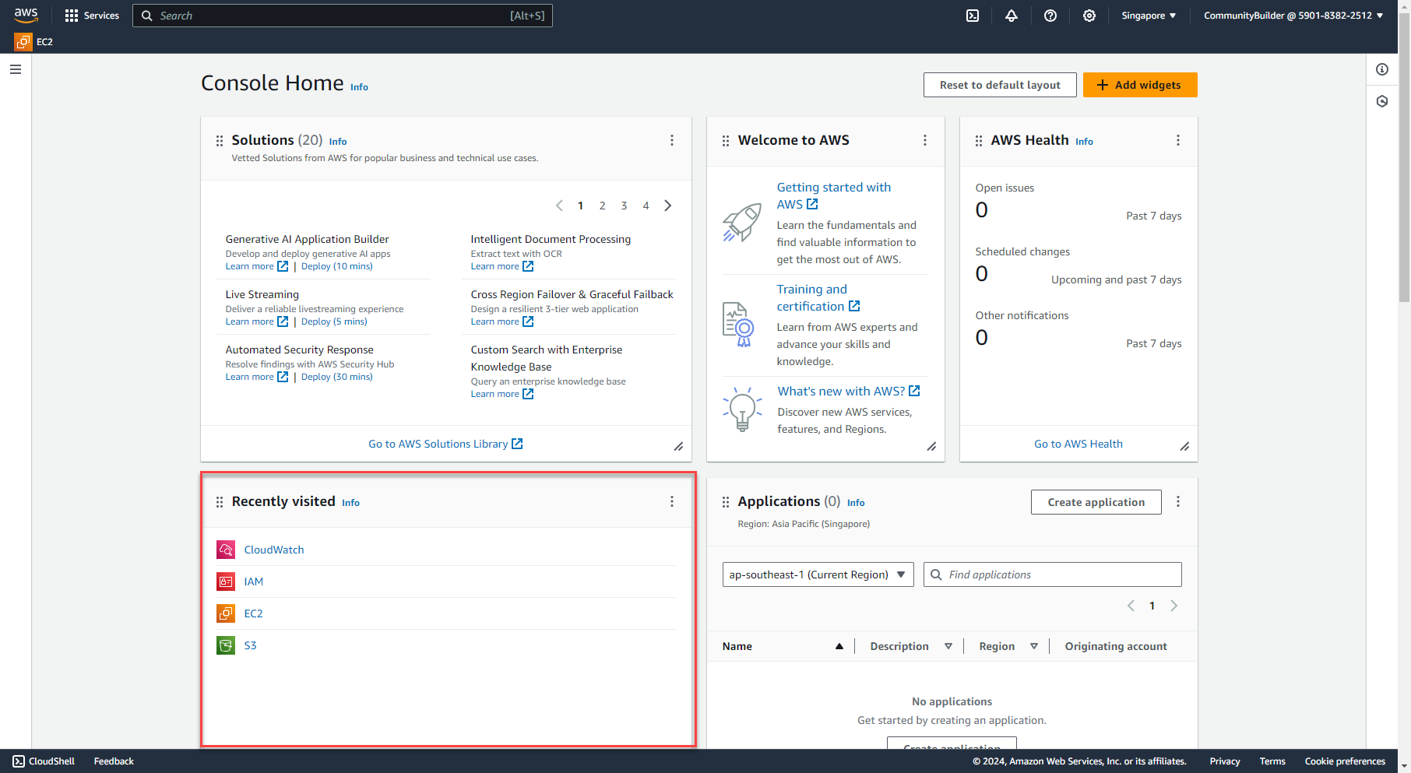Open the settings gear icon
The height and width of the screenshot is (773, 1411).
(x=1089, y=16)
